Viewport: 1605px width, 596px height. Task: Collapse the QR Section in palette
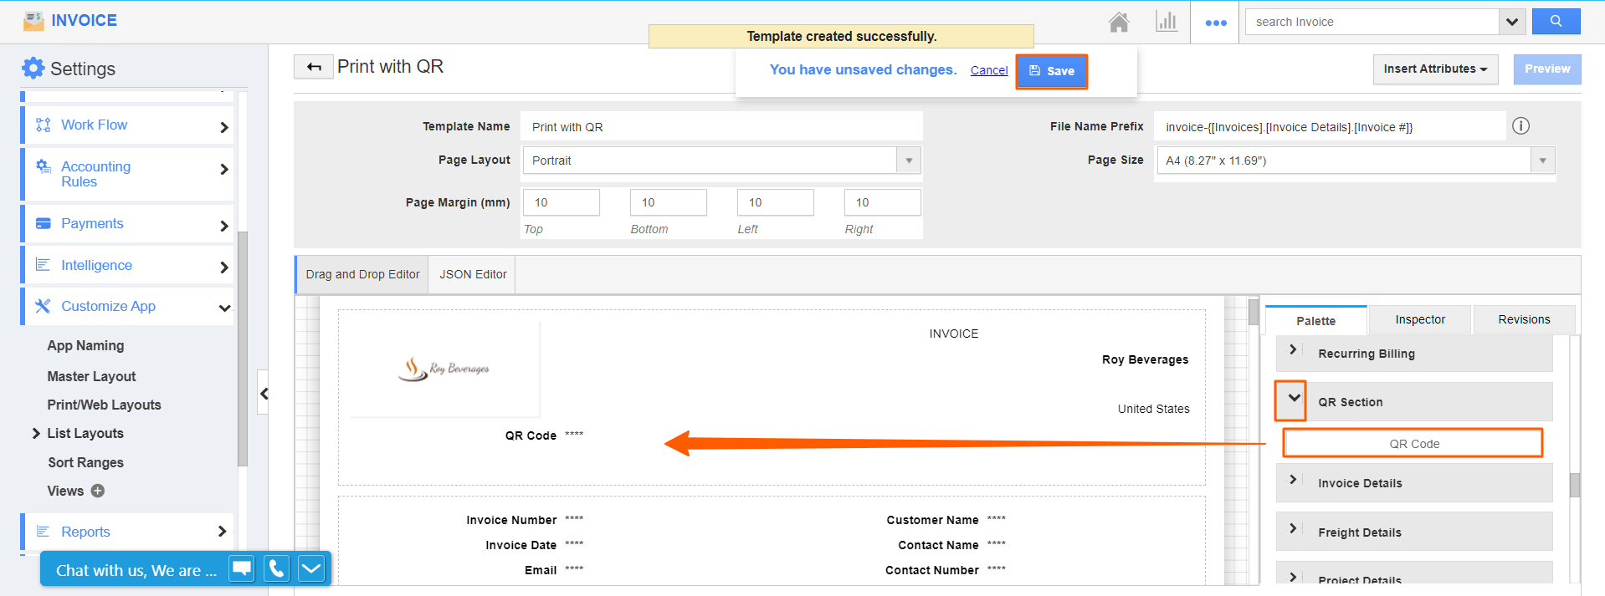pyautogui.click(x=1293, y=400)
